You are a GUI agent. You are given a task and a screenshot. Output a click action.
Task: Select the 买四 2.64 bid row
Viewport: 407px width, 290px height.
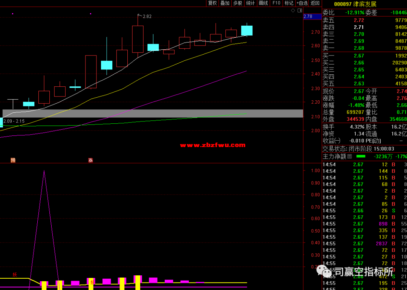(x=364, y=77)
